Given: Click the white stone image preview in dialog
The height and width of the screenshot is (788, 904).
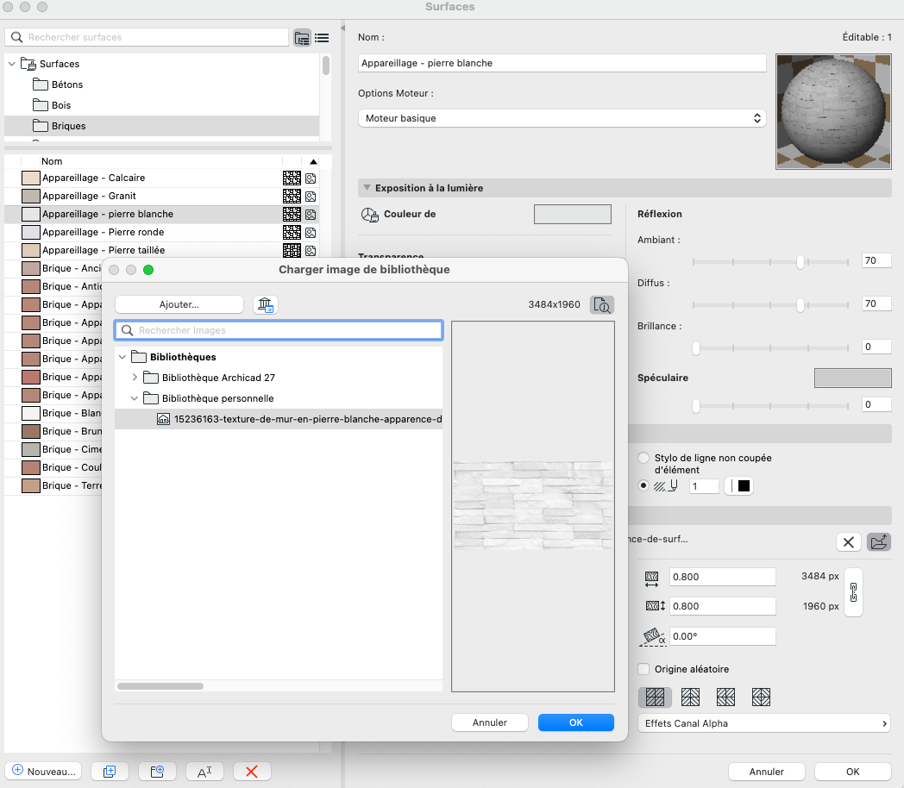Looking at the screenshot, I should coord(533,506).
